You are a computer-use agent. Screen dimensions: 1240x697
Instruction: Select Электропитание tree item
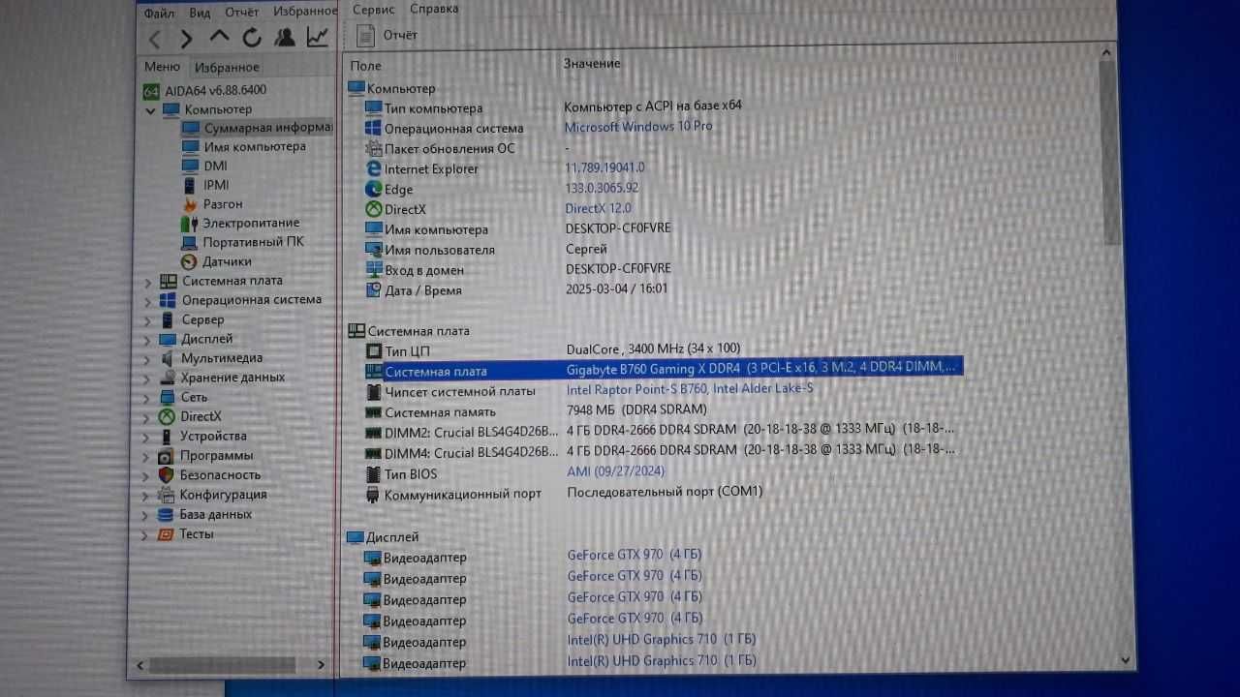point(240,223)
